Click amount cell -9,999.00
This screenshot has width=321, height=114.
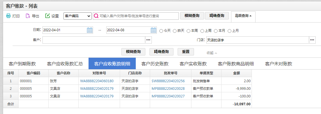[236, 89]
